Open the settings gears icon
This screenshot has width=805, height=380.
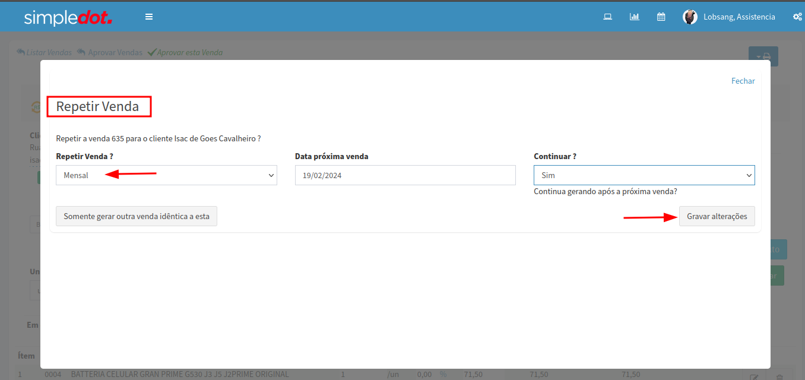click(x=797, y=17)
